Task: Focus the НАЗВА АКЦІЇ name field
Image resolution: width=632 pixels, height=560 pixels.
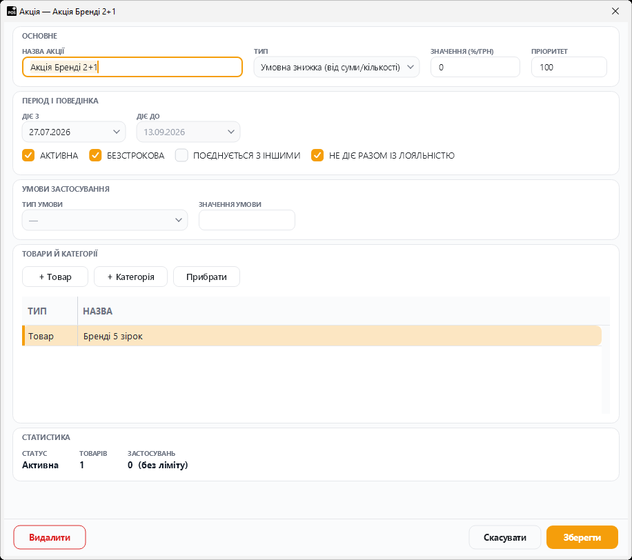Action: [x=132, y=68]
